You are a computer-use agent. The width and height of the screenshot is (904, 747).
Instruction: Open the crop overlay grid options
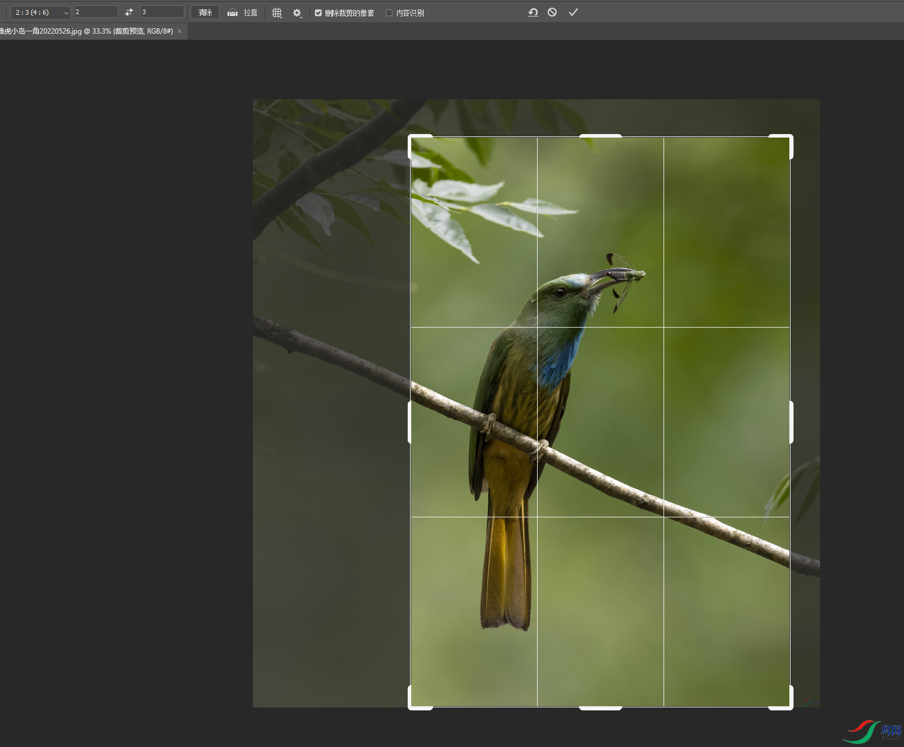point(277,12)
